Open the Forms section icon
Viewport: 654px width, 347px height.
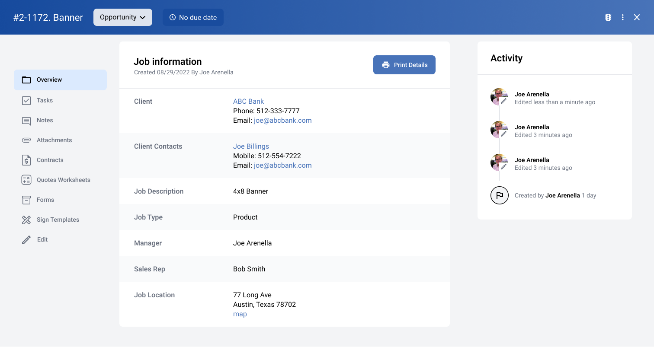pyautogui.click(x=26, y=200)
